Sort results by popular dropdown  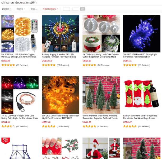pos(7,9)
